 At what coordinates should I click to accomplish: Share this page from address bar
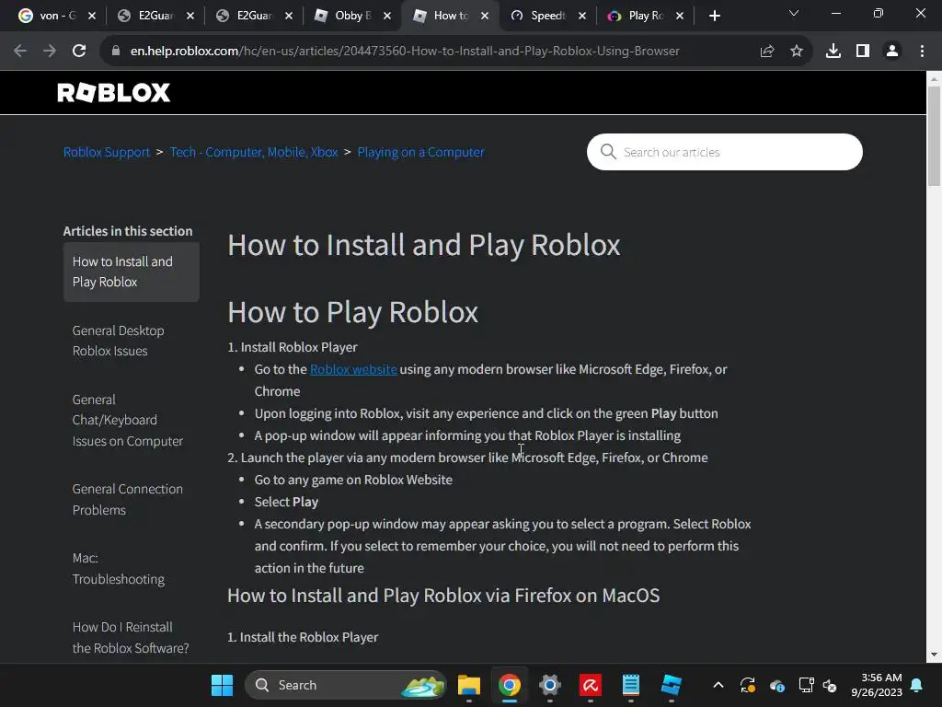pos(767,52)
